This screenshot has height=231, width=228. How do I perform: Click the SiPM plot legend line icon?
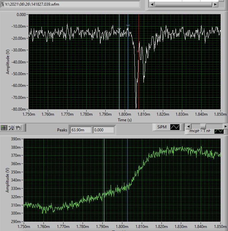point(175,127)
